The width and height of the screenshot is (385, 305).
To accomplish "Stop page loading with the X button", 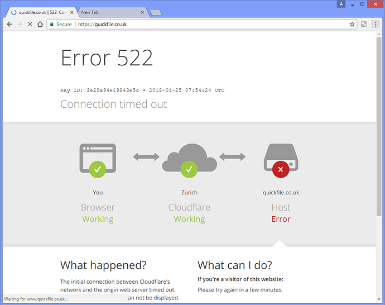I will pyautogui.click(x=30, y=24).
